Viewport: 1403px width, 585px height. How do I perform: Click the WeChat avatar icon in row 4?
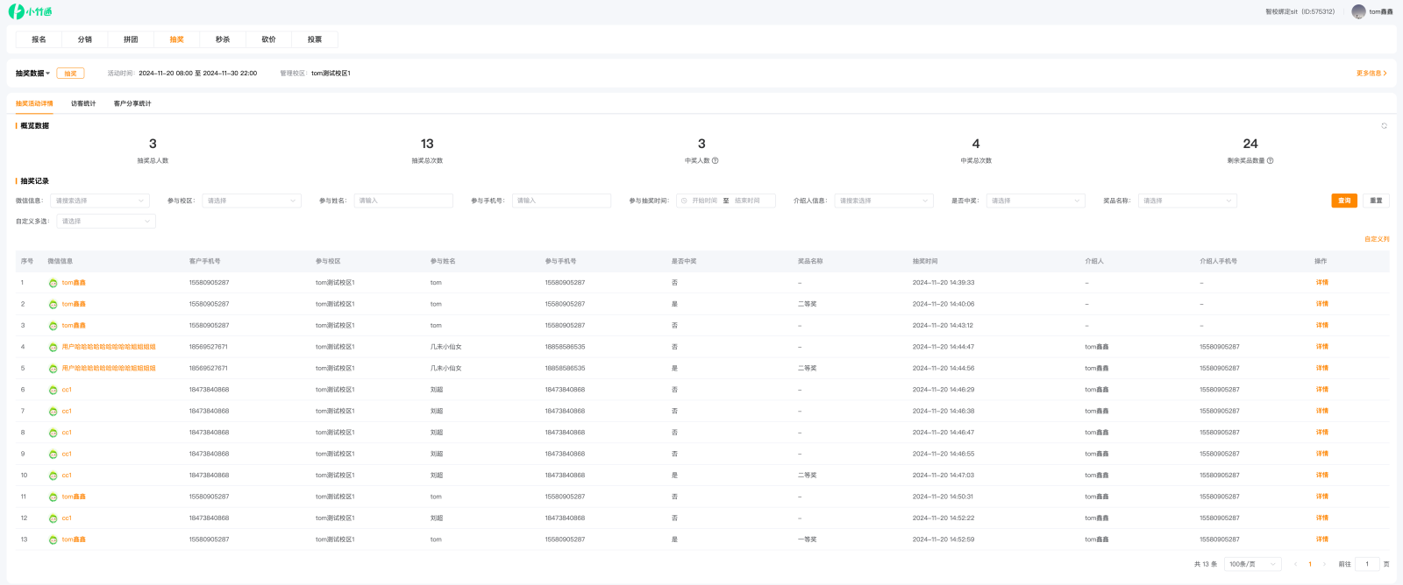(53, 348)
